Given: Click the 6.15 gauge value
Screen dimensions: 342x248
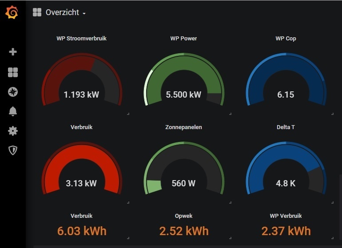Looking at the screenshot, I should (x=286, y=94).
